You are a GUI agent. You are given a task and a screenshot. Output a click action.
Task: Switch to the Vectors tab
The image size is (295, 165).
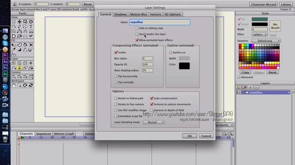155,14
